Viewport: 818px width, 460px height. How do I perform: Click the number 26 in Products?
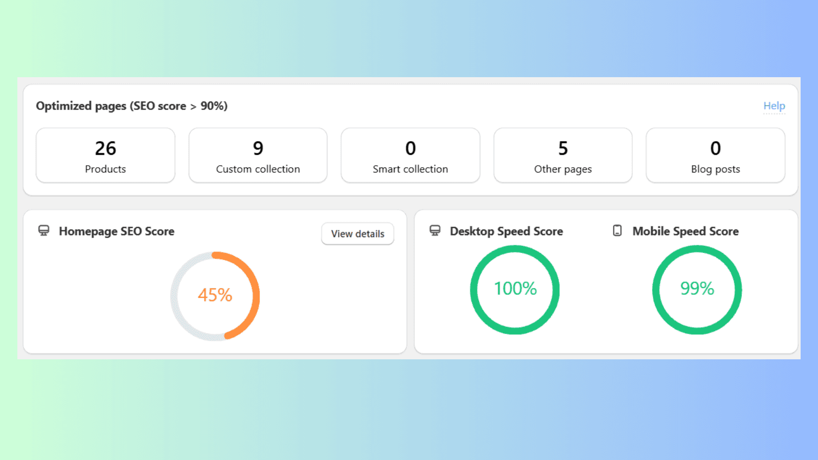click(105, 148)
